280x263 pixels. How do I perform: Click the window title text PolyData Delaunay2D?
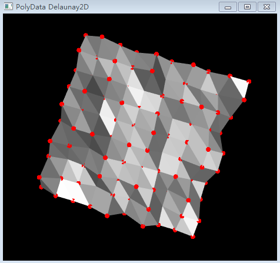(52, 7)
